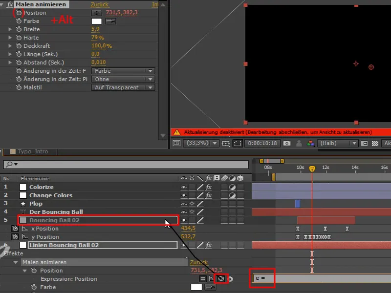Image resolution: width=391 pixels, height=293 pixels.
Task: Toggle mask and shape path visibility
Action: pos(238,143)
